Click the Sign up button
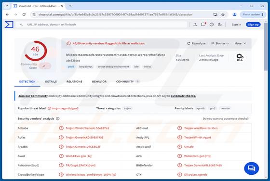This screenshot has width=270, height=181. click(253, 25)
